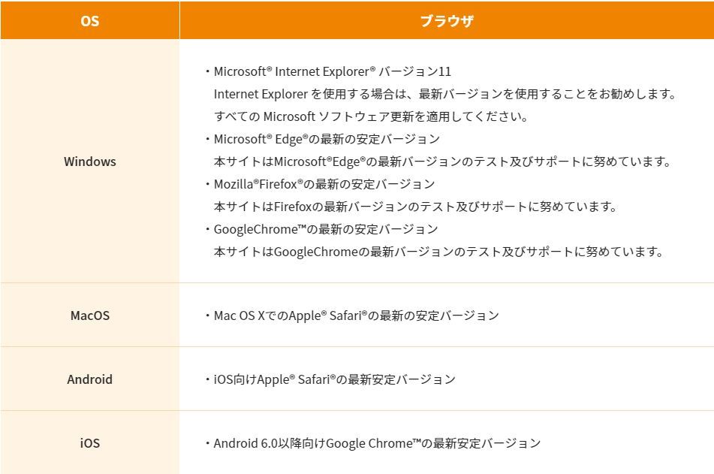Click the Microsoft® Edge® latest stable version bullet
The width and height of the screenshot is (714, 474).
tap(327, 139)
